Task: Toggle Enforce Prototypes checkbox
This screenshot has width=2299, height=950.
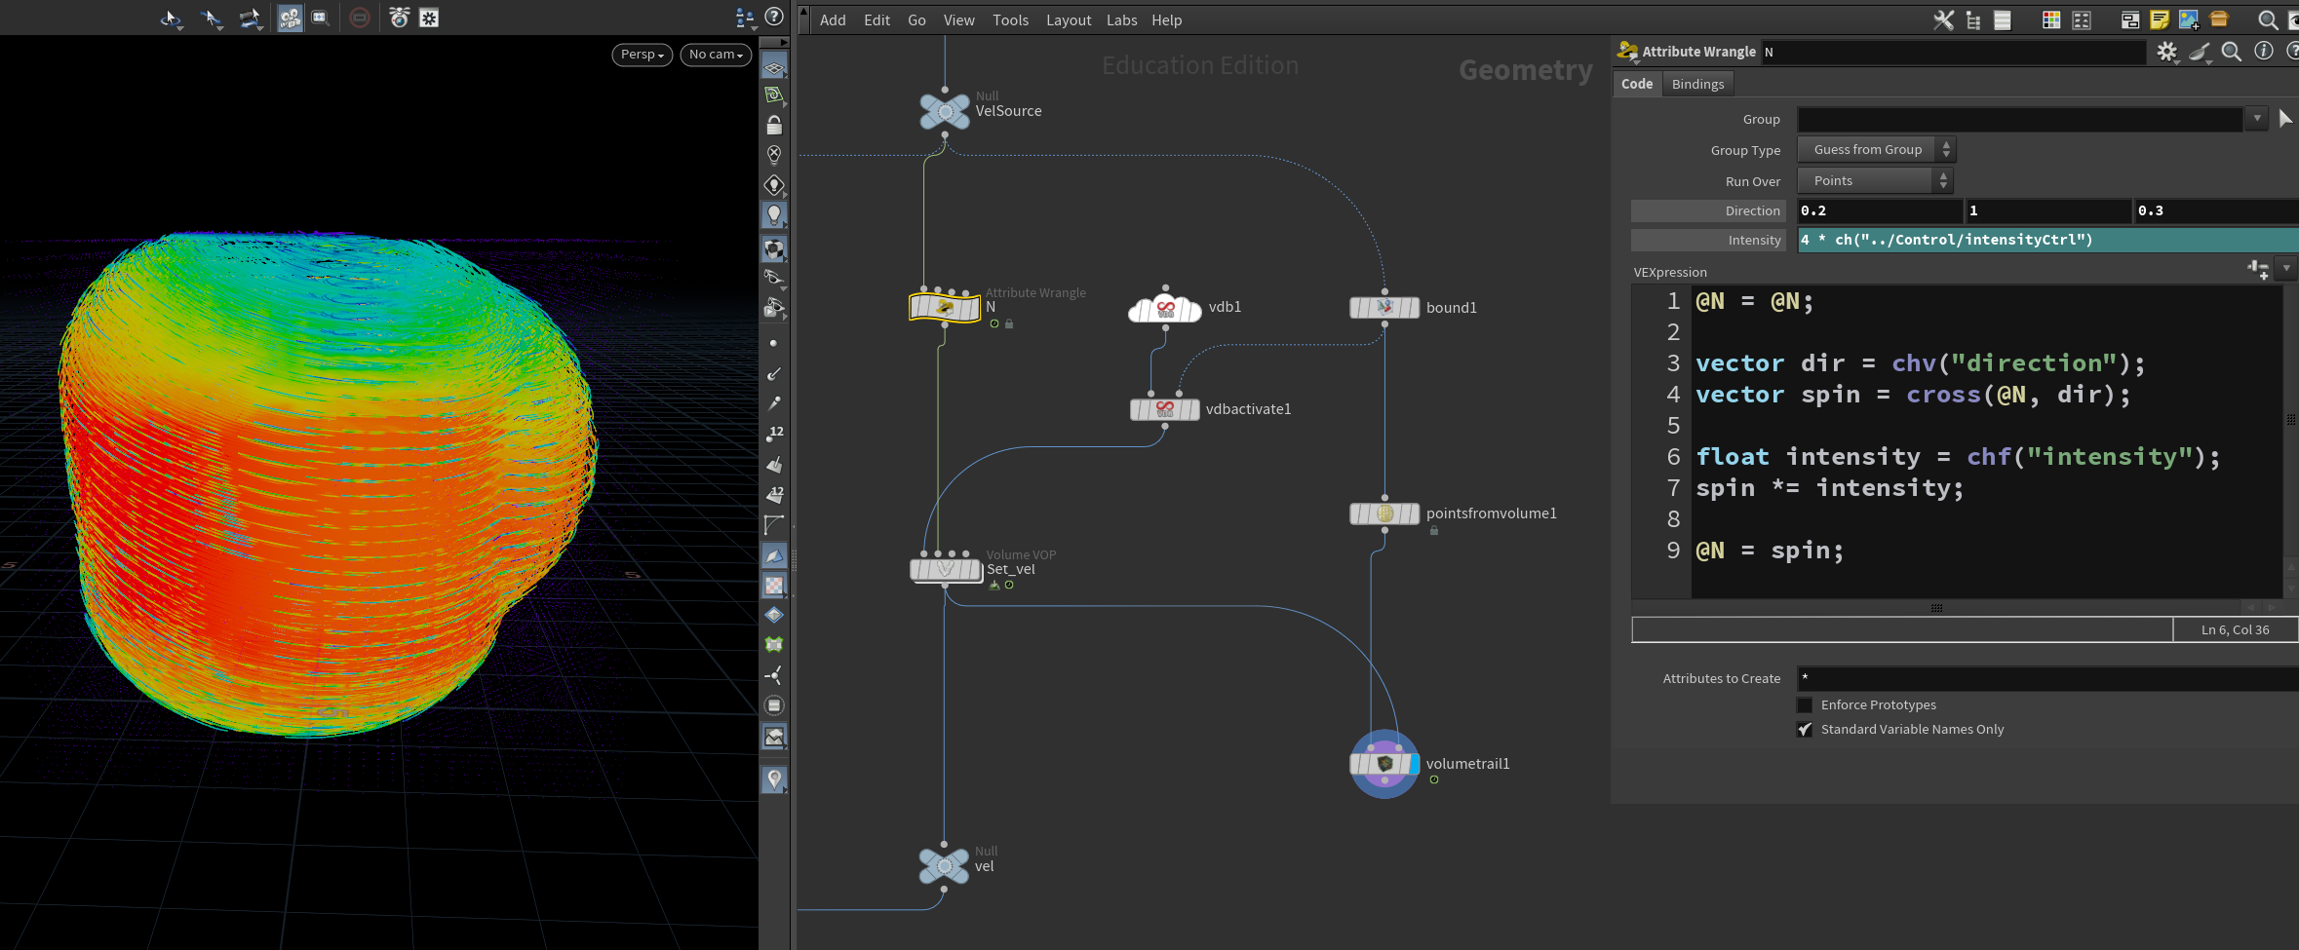Action: (1805, 704)
